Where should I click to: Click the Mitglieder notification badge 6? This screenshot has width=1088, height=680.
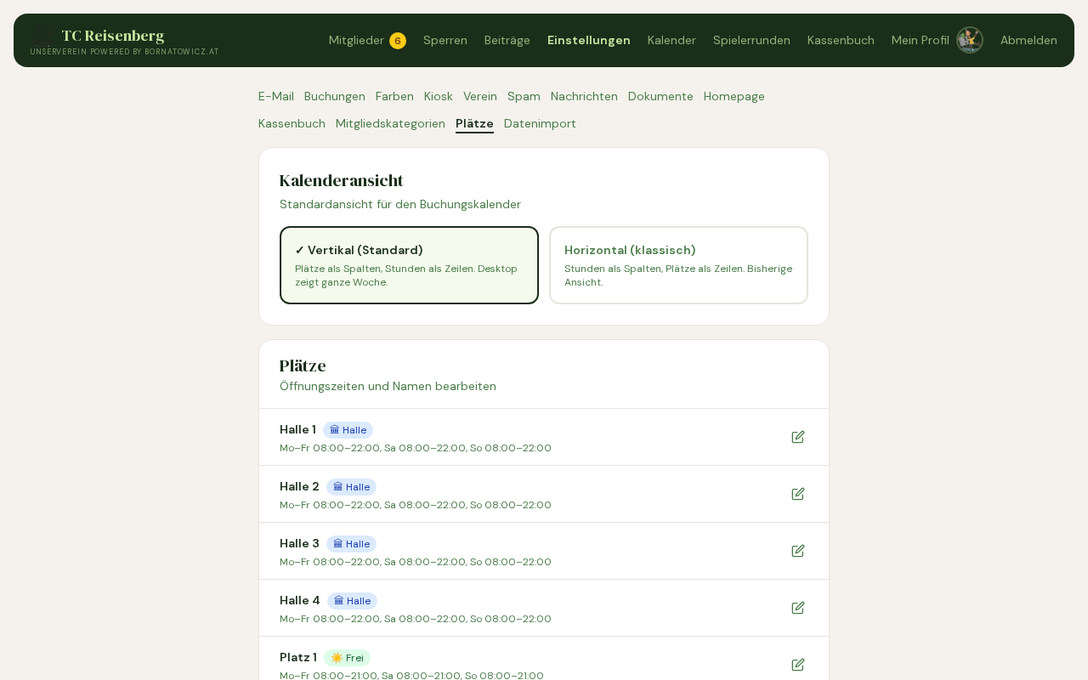coord(398,41)
